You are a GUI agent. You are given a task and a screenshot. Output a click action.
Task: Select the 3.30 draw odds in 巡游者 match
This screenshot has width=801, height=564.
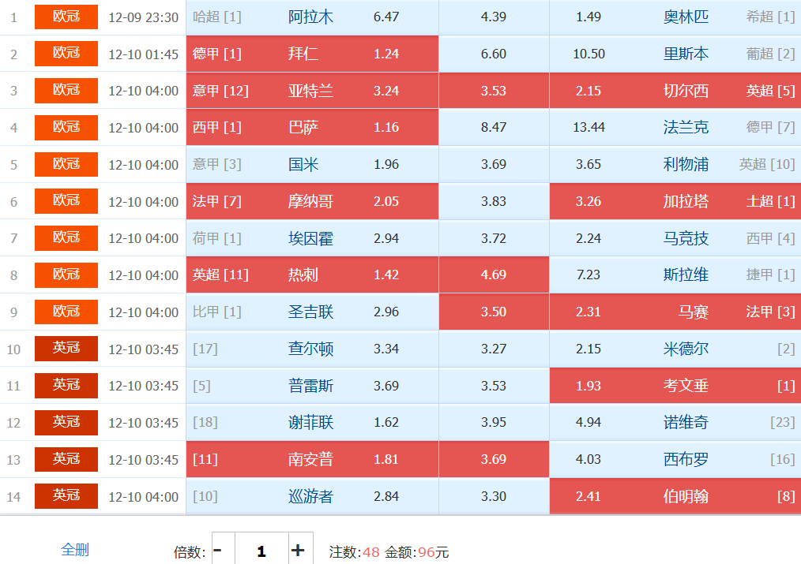point(494,496)
